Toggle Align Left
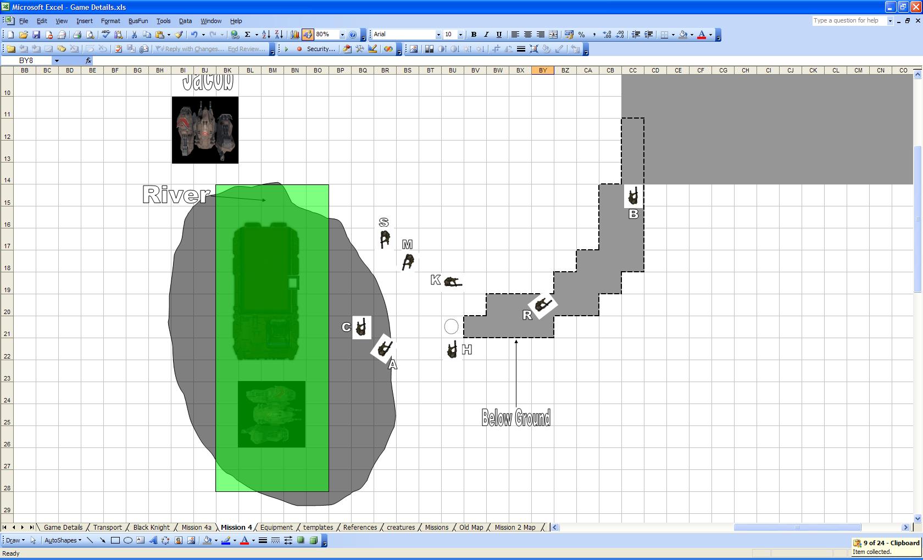This screenshot has height=560, width=923. pos(515,35)
